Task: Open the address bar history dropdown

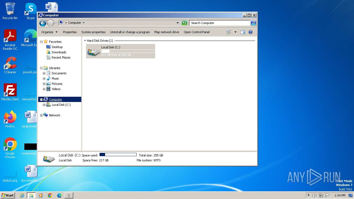Action: [x=178, y=23]
